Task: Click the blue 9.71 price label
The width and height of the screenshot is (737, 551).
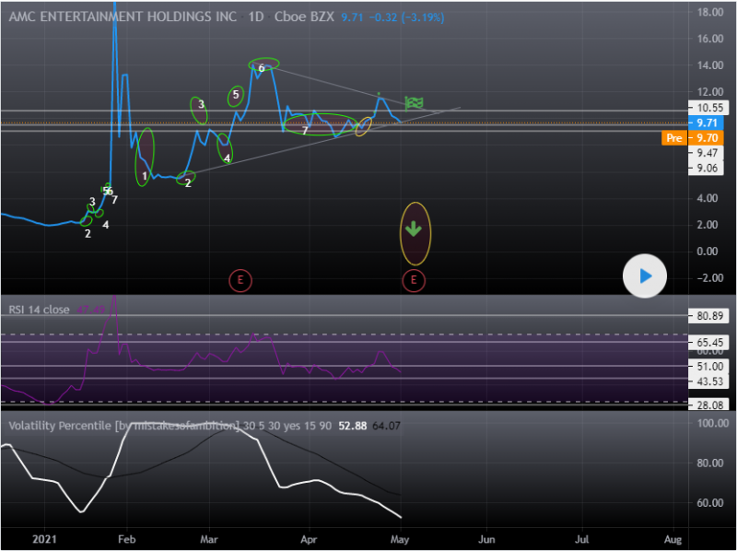Action: [x=708, y=123]
